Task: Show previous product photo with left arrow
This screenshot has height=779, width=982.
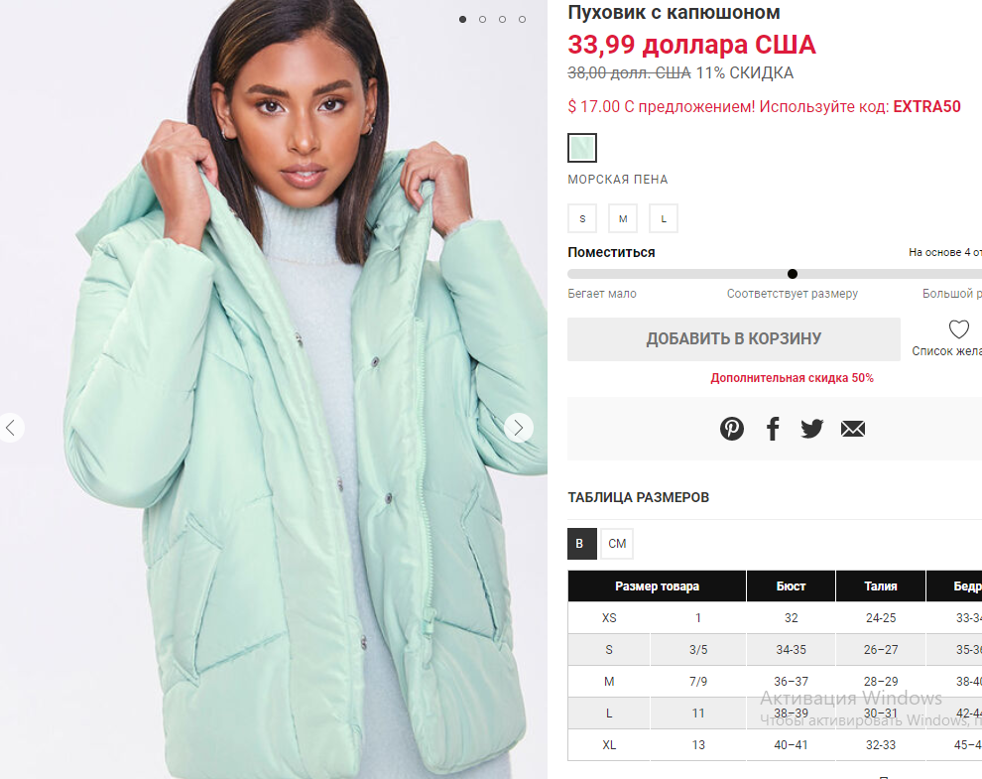Action: (10, 428)
